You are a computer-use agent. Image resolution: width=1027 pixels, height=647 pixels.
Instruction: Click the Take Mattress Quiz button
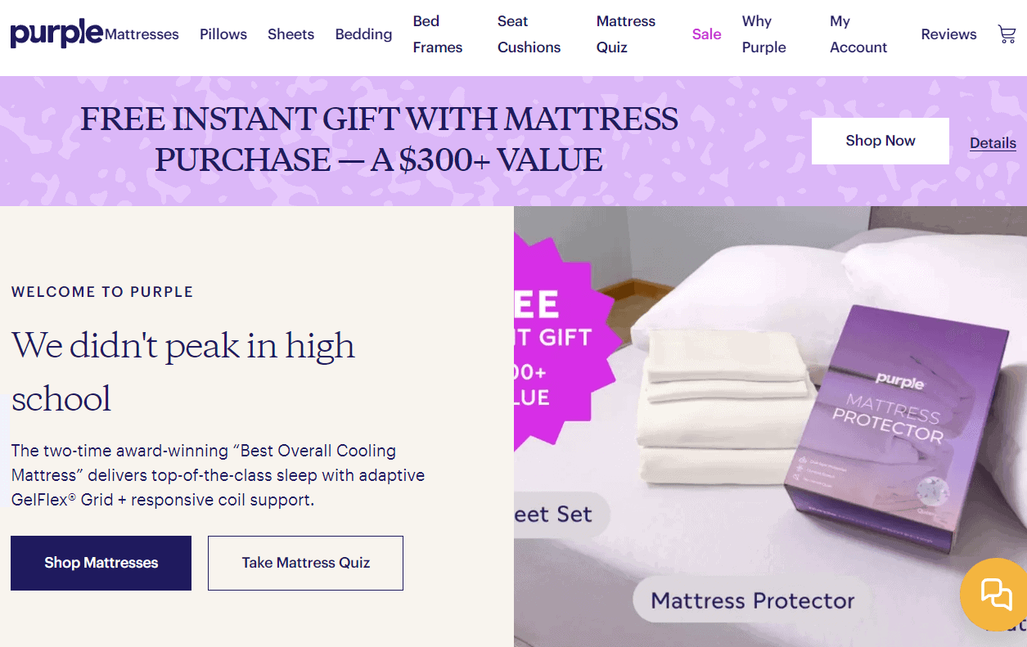305,563
